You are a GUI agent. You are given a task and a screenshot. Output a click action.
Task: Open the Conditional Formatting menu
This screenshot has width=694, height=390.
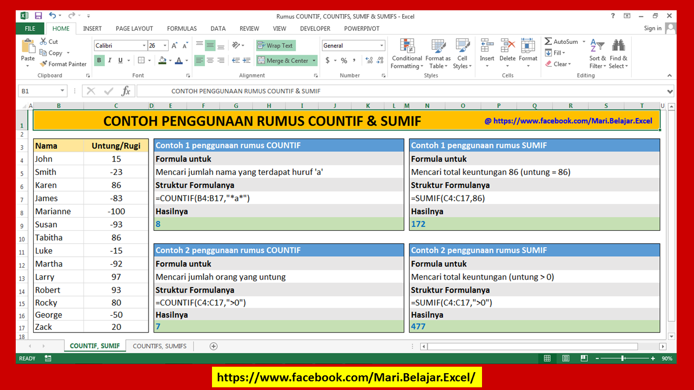[407, 54]
